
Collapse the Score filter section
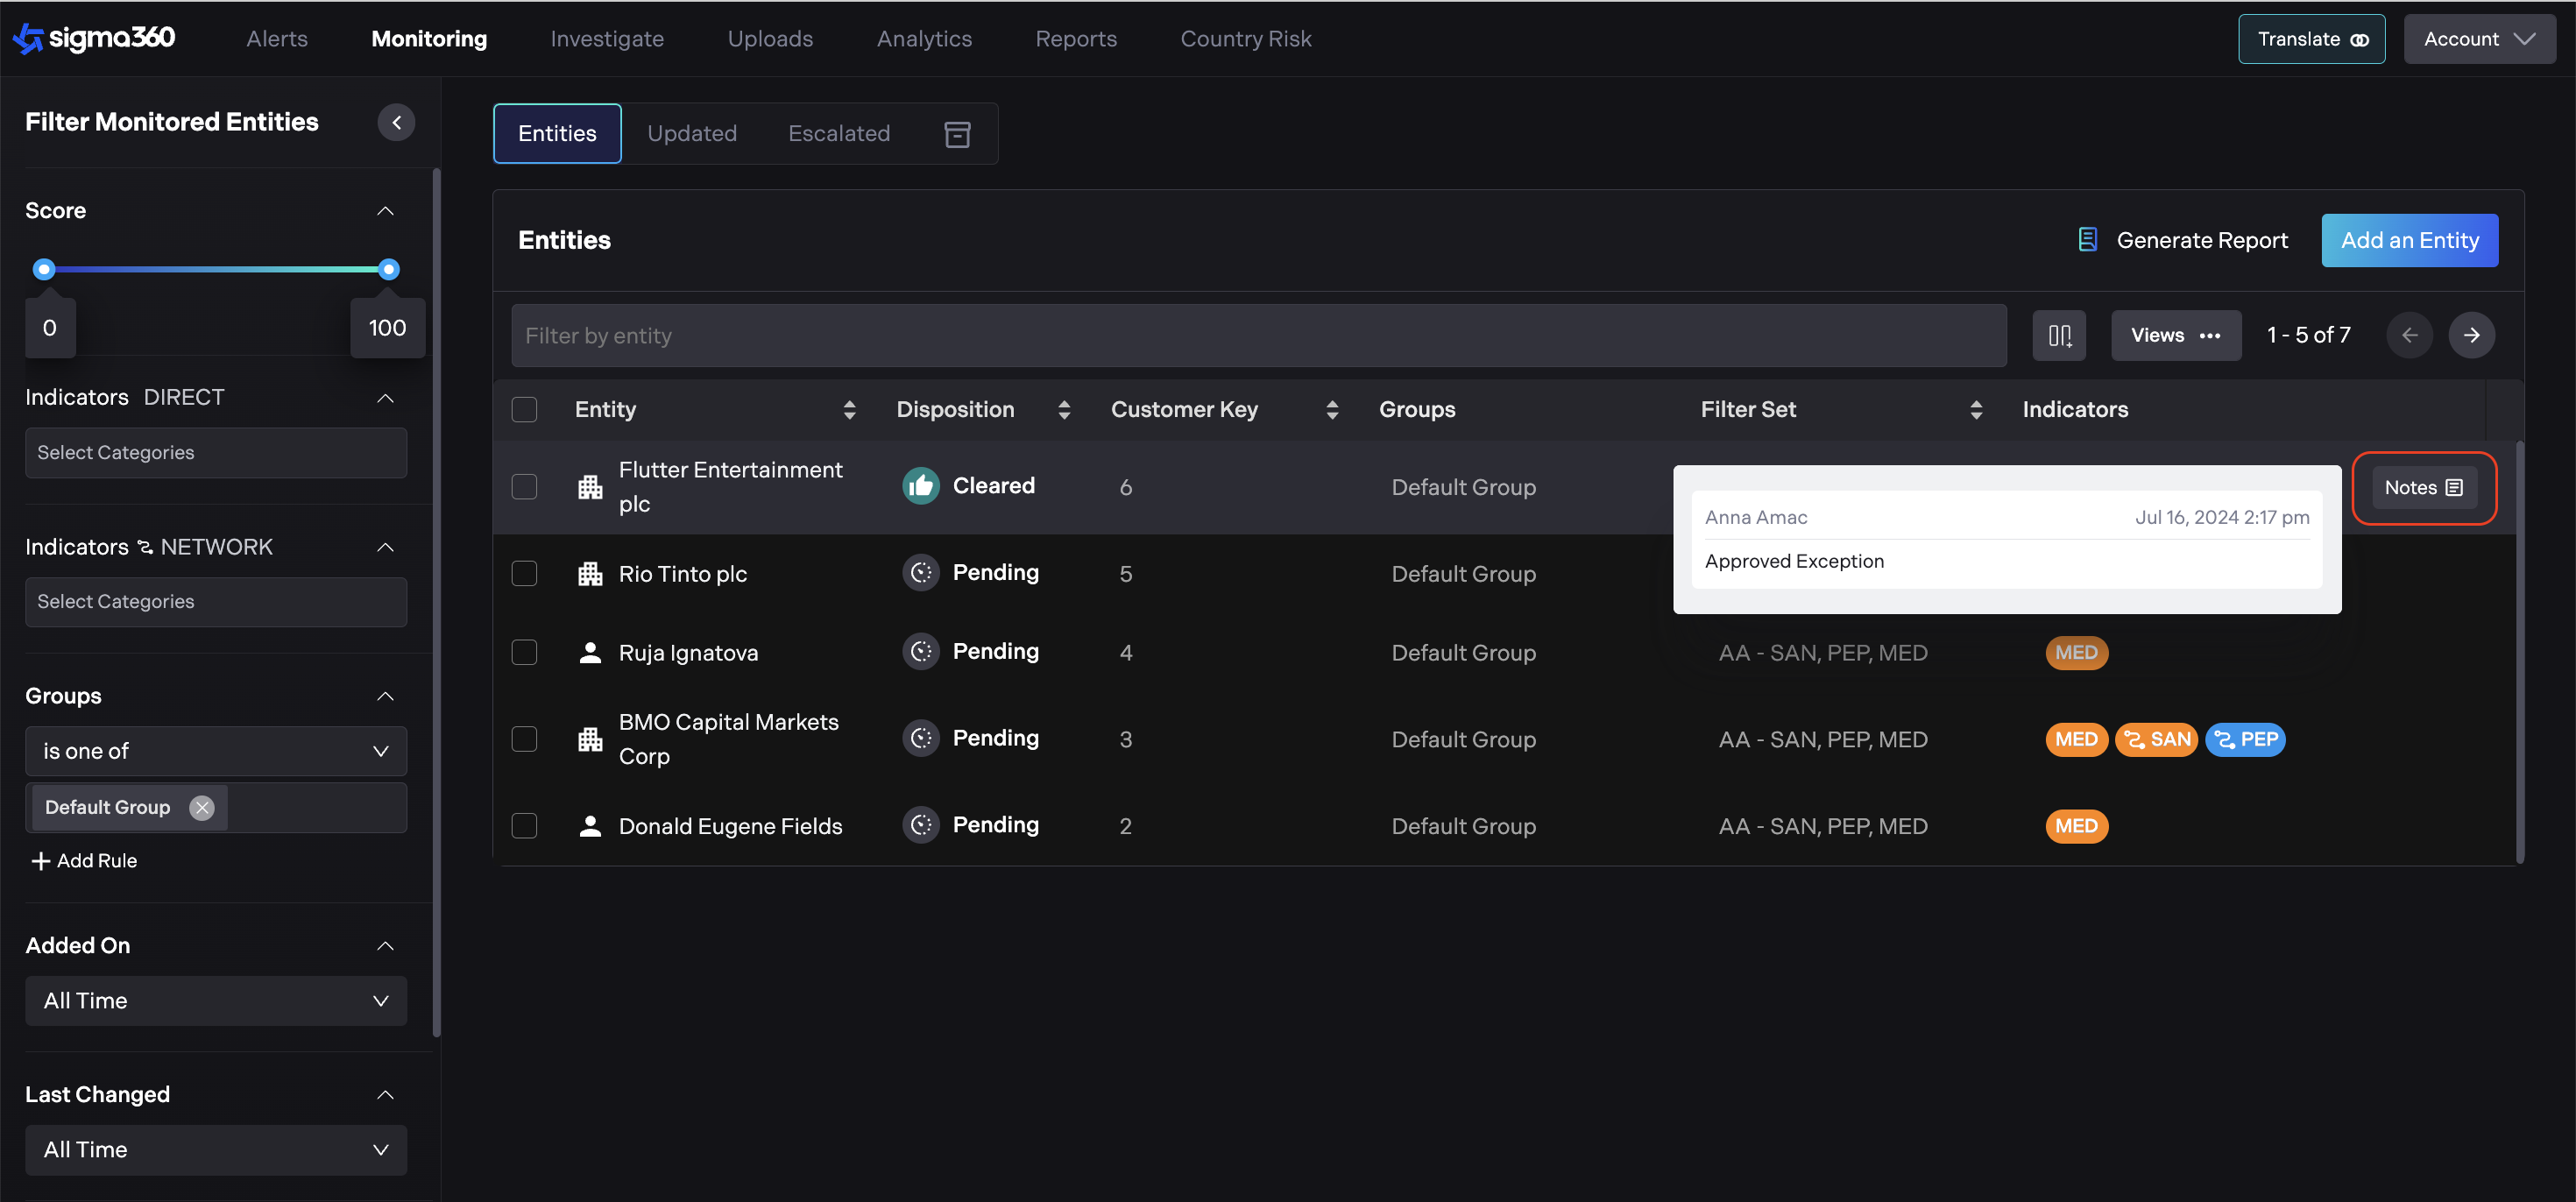tap(385, 211)
